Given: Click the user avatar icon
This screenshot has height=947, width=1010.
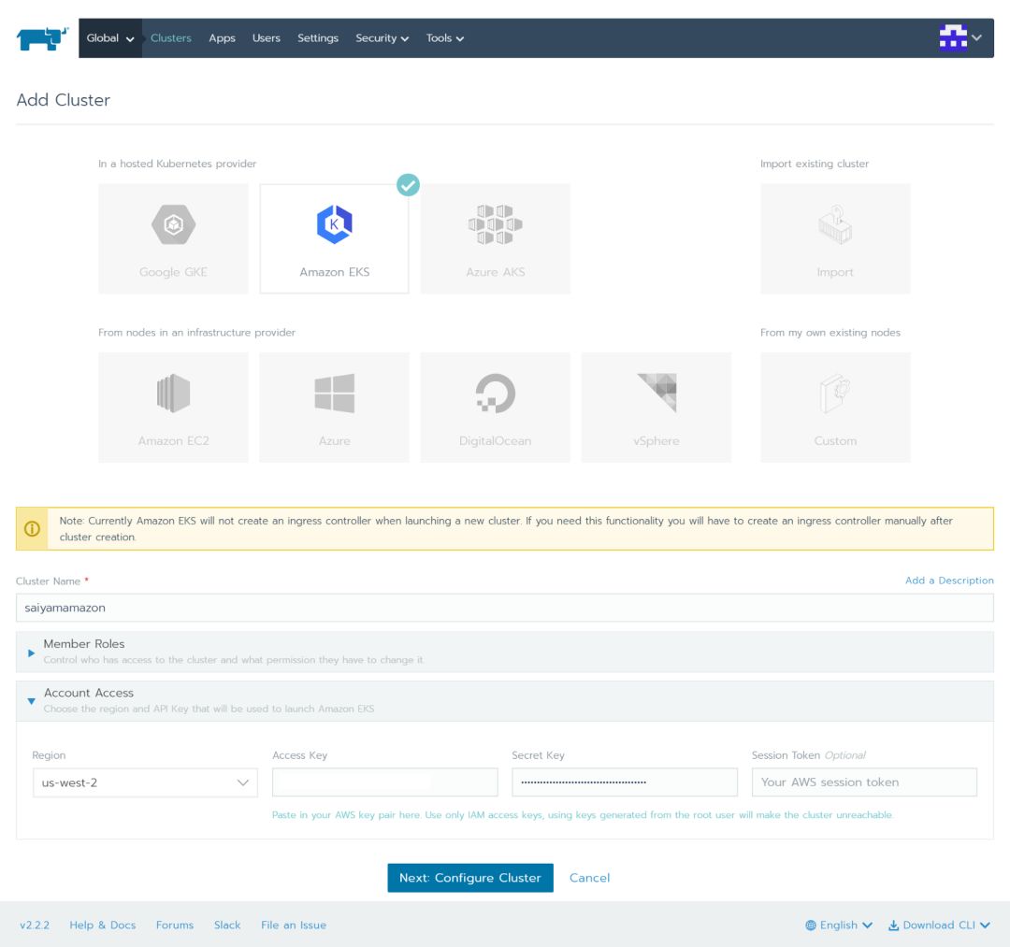Looking at the screenshot, I should (953, 37).
